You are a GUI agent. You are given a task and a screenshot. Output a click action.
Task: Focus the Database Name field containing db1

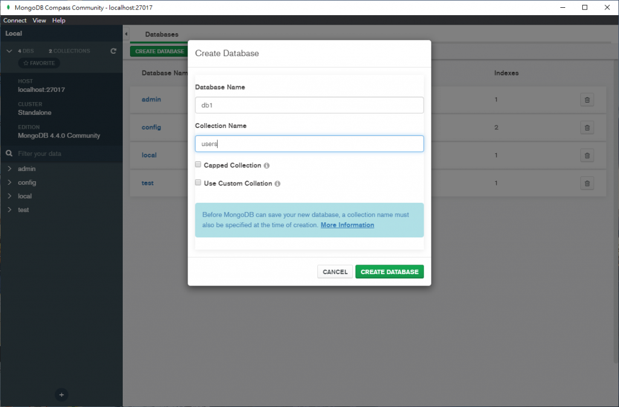point(309,105)
